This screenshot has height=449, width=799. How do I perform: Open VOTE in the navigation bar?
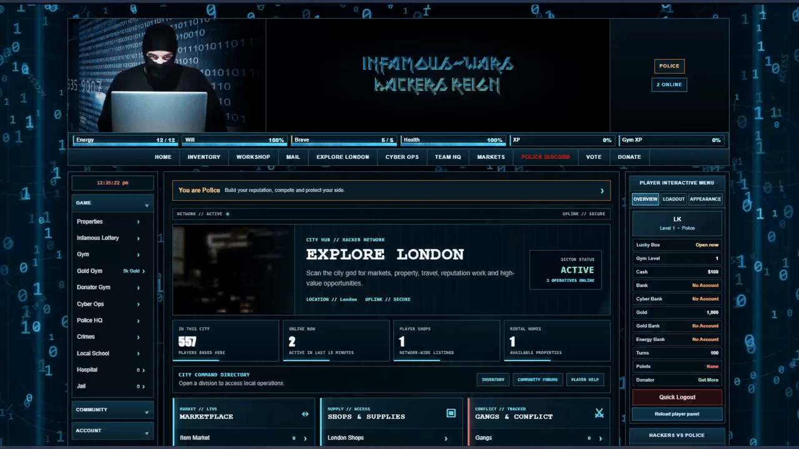coord(594,157)
